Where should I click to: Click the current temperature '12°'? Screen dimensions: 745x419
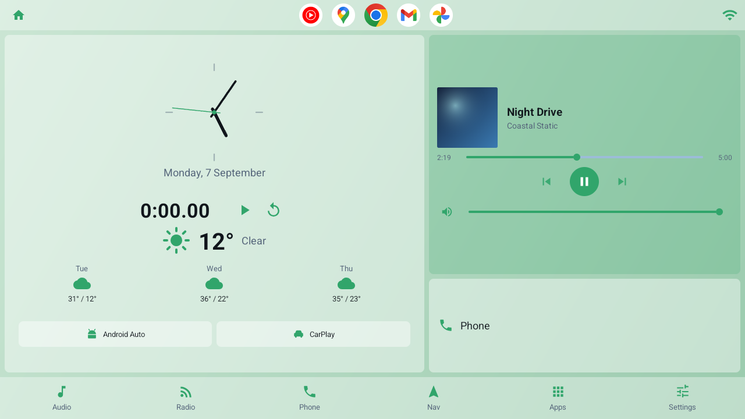(x=217, y=242)
